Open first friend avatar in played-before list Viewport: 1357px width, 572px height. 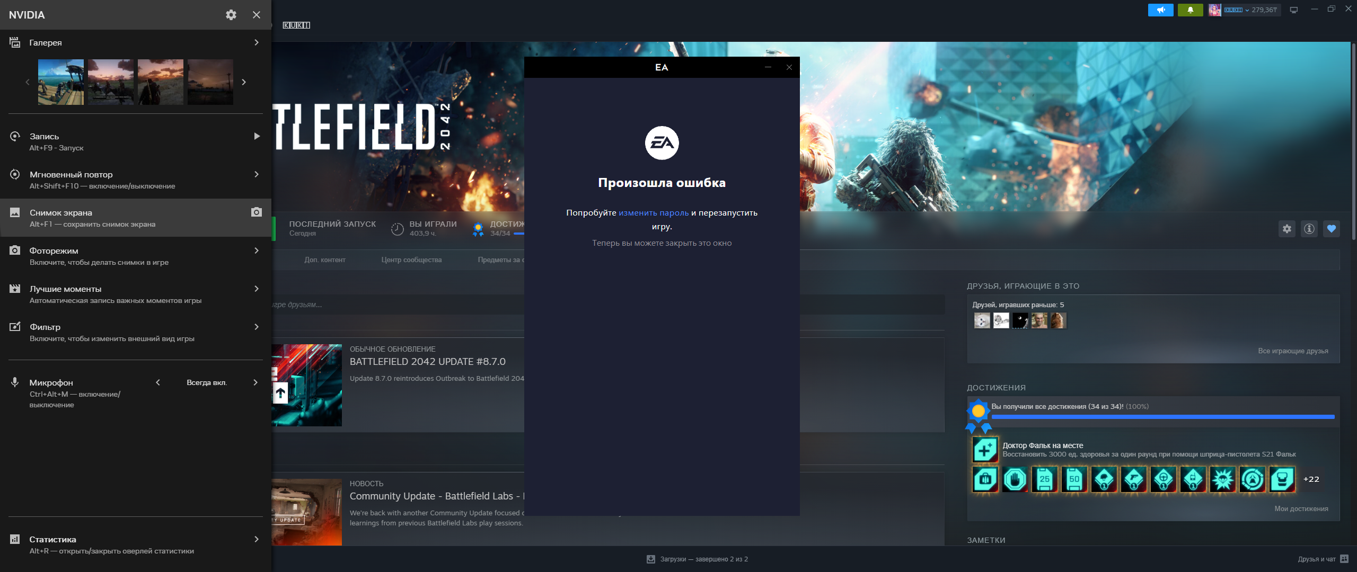click(982, 320)
